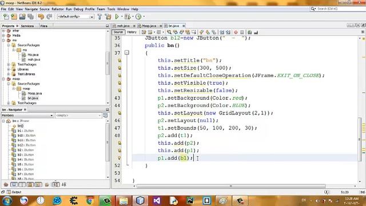Click the Debug Project icon
Viewport: 366px width, 206px height.
tap(128, 17)
